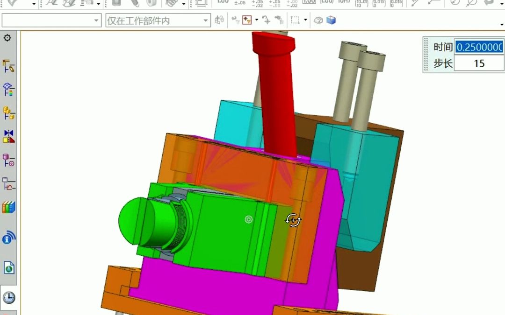Click the blue shaded cube icon
This screenshot has width=505, height=315.
331,20
